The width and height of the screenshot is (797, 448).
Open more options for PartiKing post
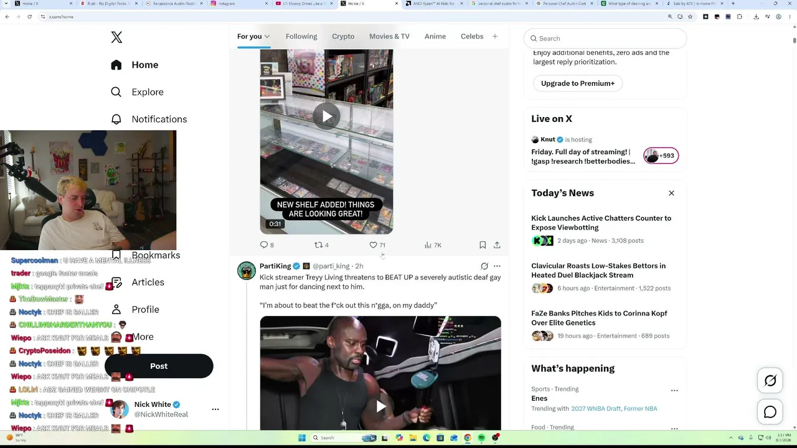tap(497, 266)
